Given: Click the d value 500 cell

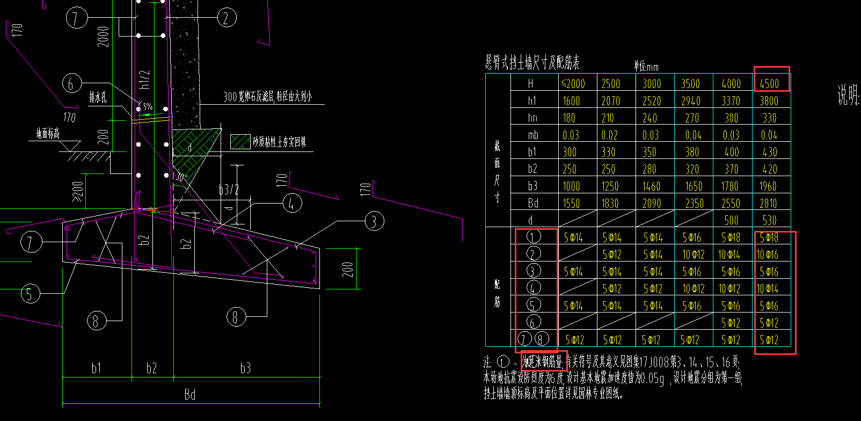Looking at the screenshot, I should click(731, 221).
